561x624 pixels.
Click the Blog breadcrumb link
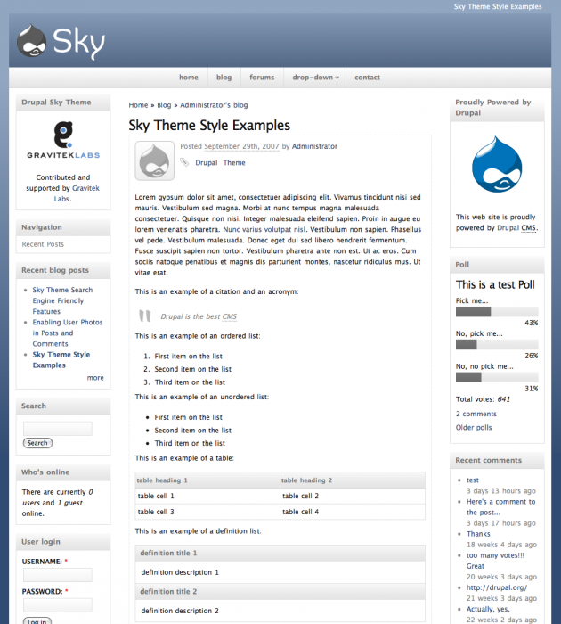coord(164,105)
